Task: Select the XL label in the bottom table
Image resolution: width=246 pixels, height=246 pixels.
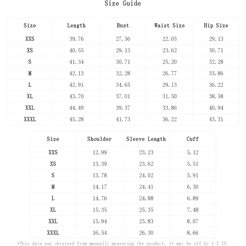Action: (53, 210)
